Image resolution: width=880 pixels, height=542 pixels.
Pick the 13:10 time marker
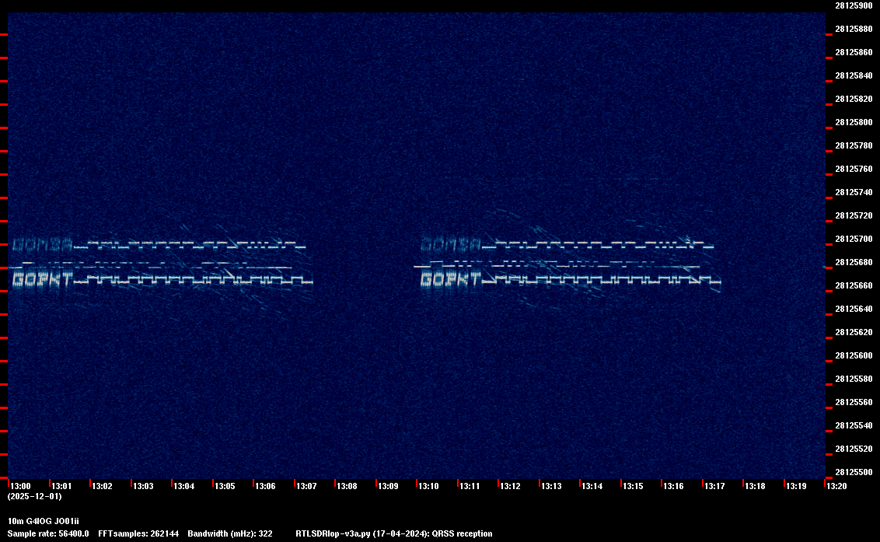429,486
